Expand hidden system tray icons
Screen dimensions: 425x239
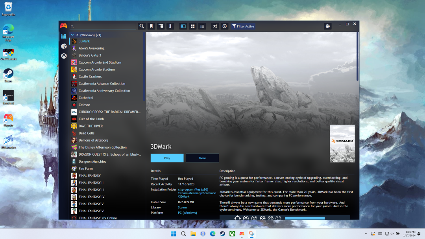click(366, 233)
